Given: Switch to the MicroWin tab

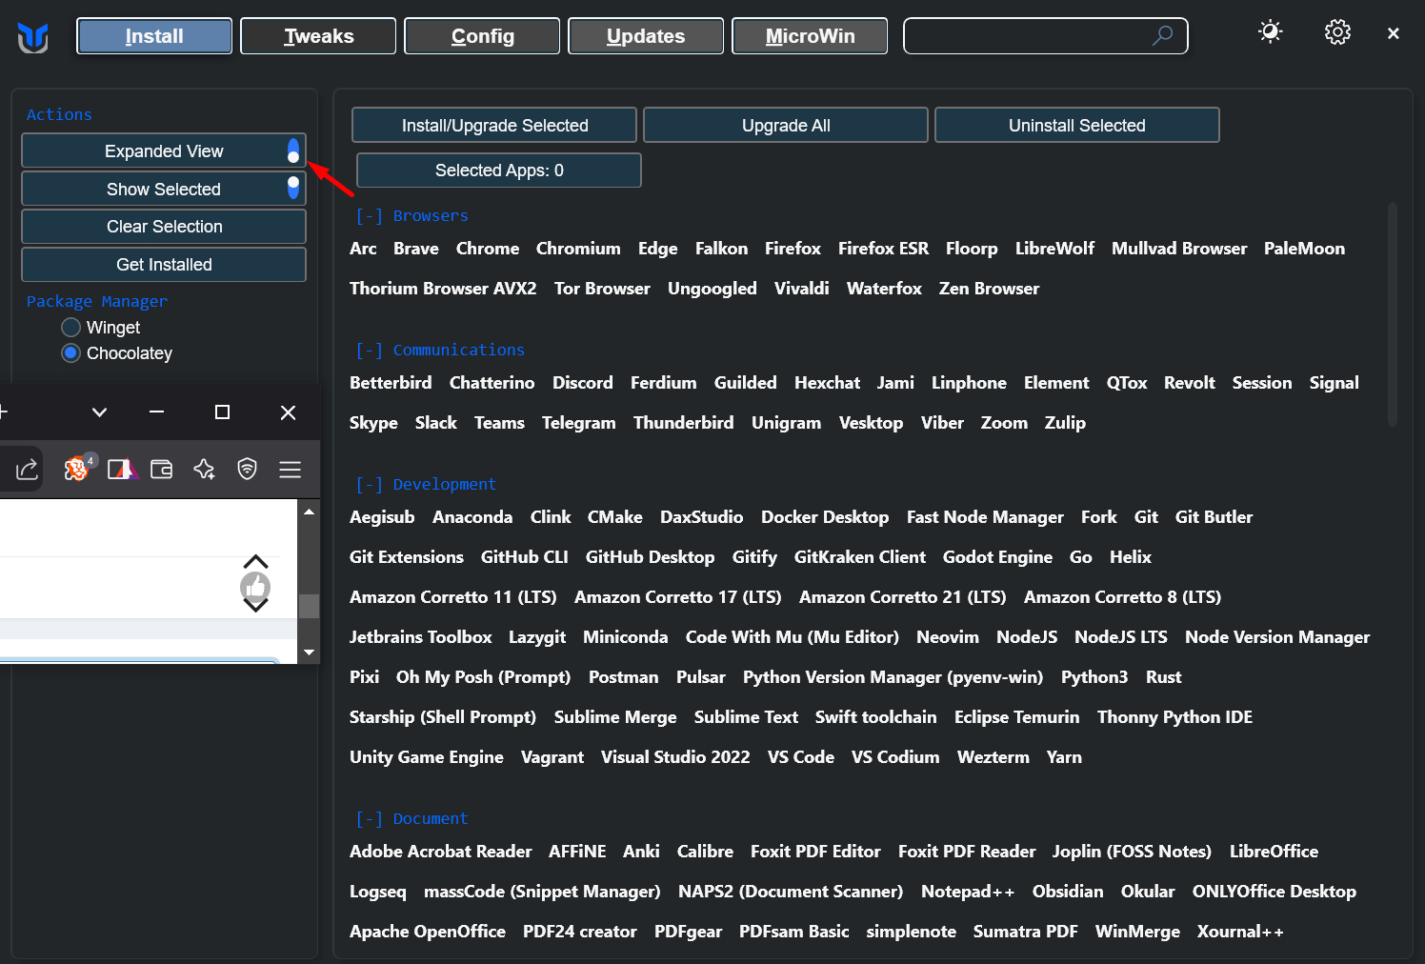Looking at the screenshot, I should [x=810, y=36].
